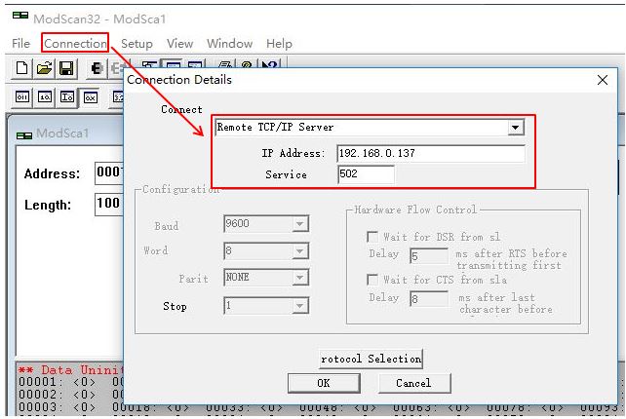Click the CTS Delay field showing 8
The width and height of the screenshot is (626, 419).
tap(429, 298)
